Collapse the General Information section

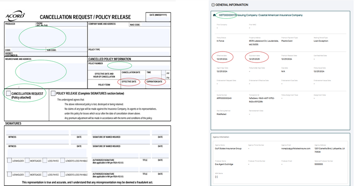213,5
